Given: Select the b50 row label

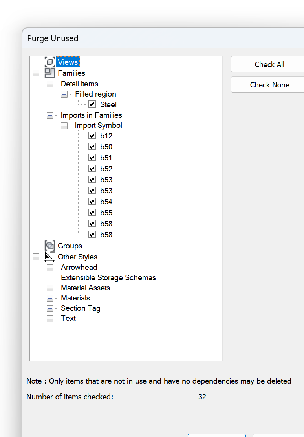Looking at the screenshot, I should (x=106, y=147).
